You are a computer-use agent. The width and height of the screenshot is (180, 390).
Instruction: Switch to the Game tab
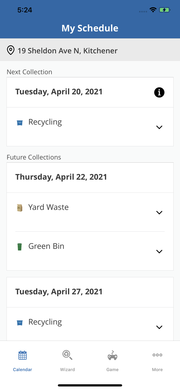[112, 360]
